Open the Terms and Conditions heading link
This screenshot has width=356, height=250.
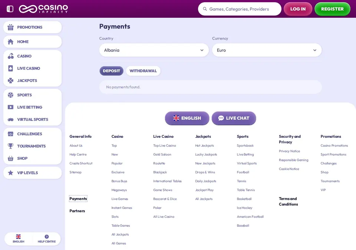click(288, 201)
